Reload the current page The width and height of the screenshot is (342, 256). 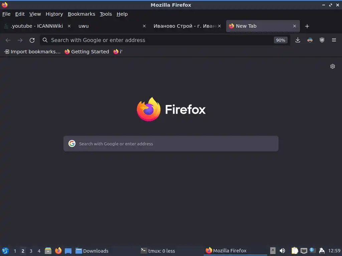[x=32, y=40]
